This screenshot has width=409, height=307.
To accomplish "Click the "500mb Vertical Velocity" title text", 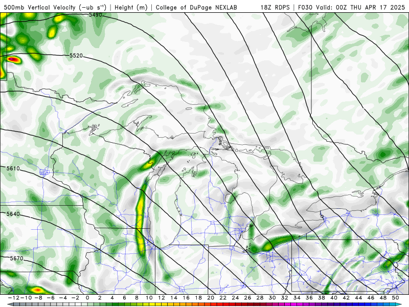I will click(40, 7).
